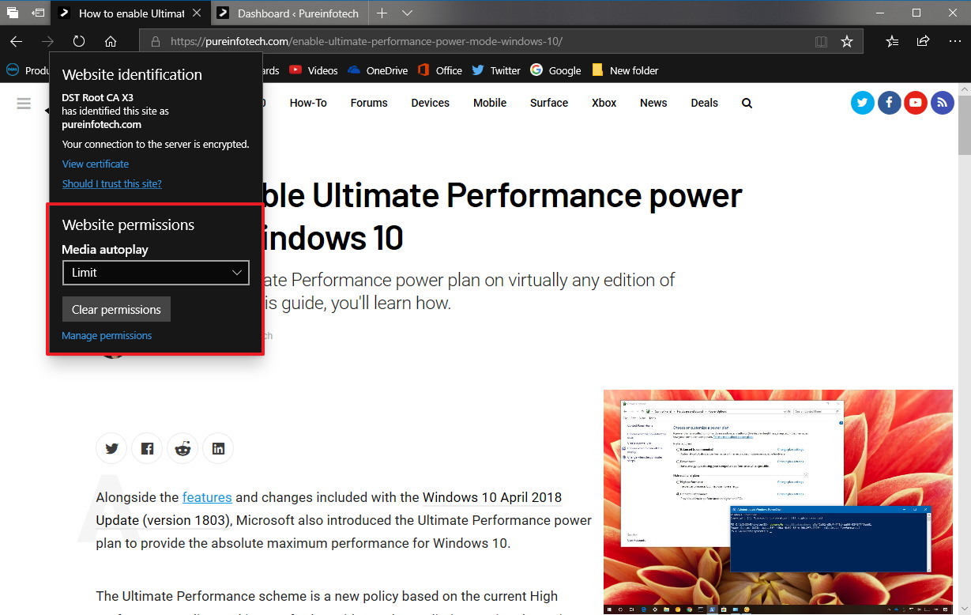Open New folder in favorites bar
Screen dimensions: 971x615
pyautogui.click(x=625, y=70)
